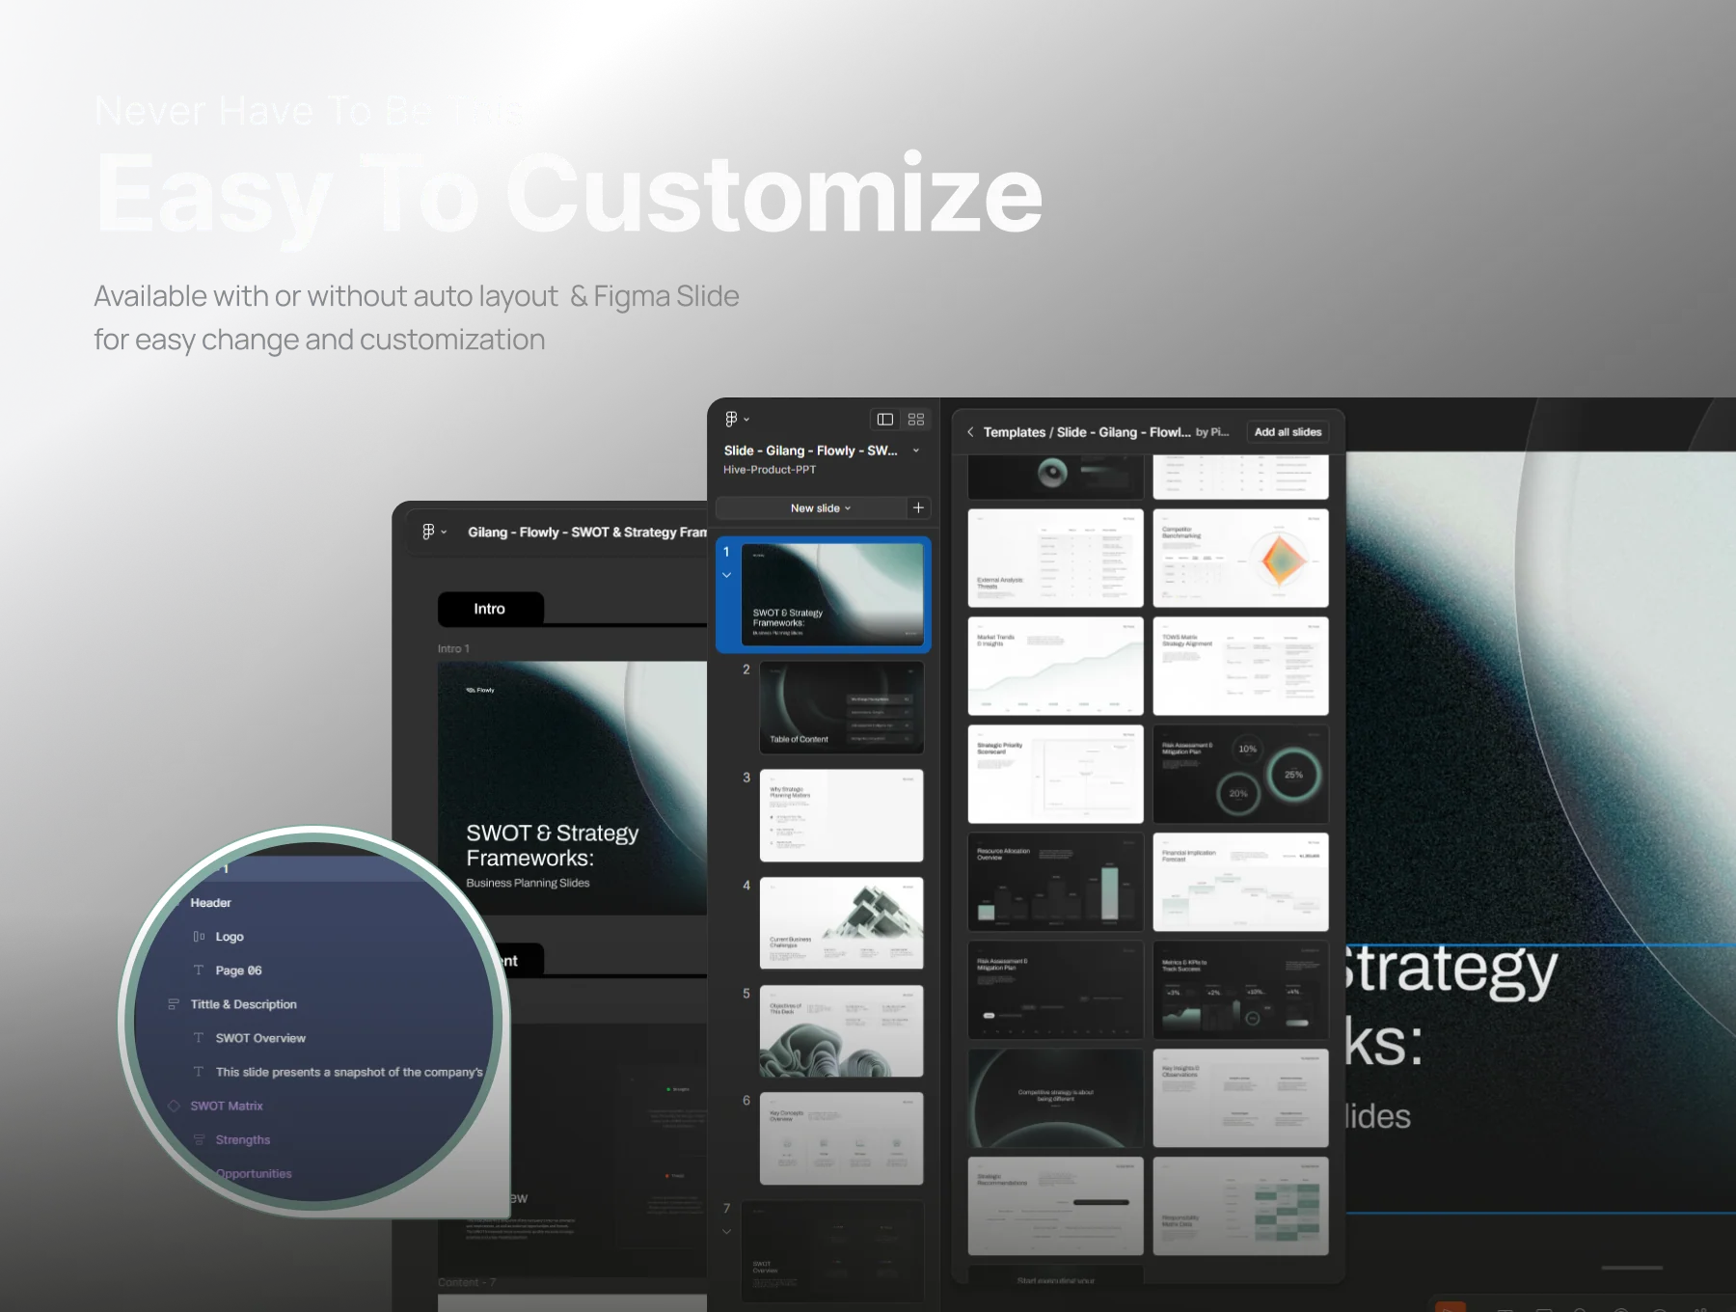This screenshot has width=1736, height=1312.
Task: Select Logo layer row
Action: [230, 937]
